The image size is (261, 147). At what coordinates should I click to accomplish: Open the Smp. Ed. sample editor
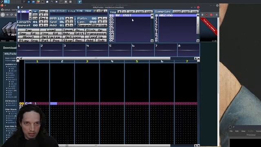coord(29,33)
